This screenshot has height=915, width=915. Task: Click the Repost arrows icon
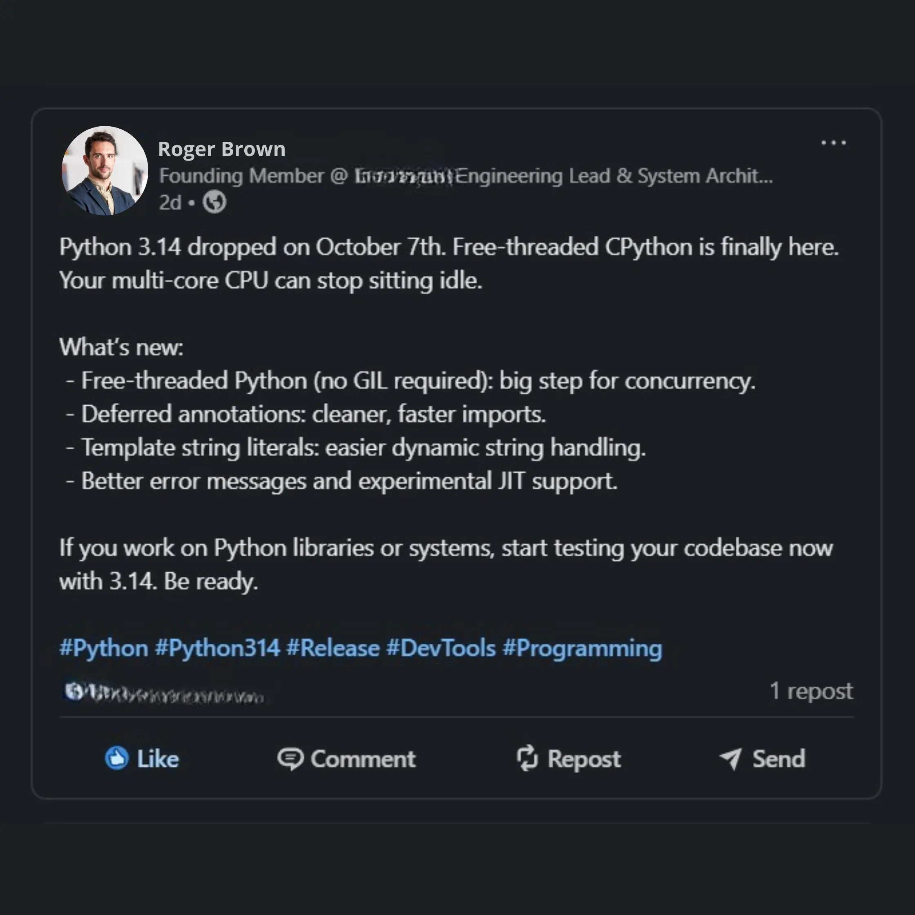pos(527,758)
